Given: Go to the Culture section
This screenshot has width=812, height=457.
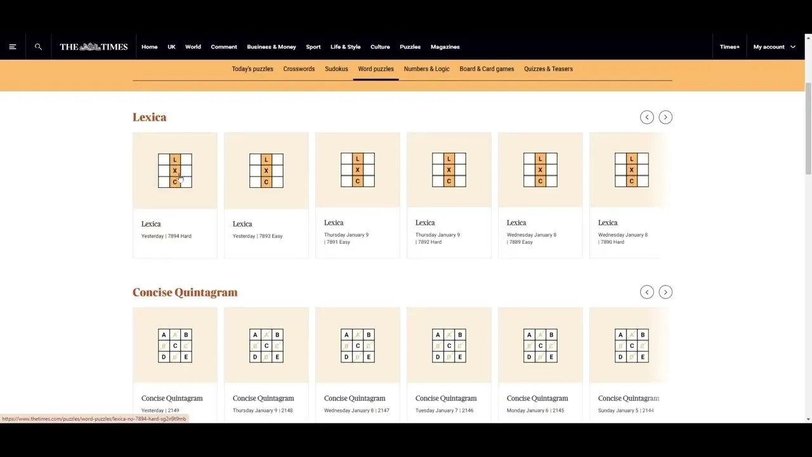Looking at the screenshot, I should pyautogui.click(x=380, y=47).
